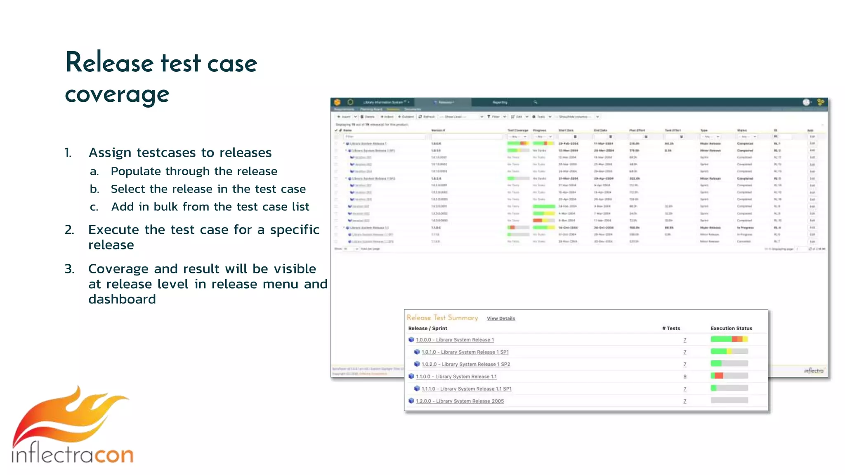Open the Insert button dropdown arrow

(355, 117)
